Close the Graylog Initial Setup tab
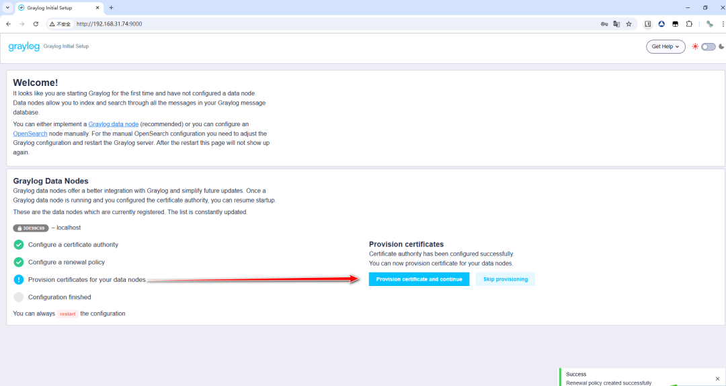726x386 pixels. coord(97,8)
